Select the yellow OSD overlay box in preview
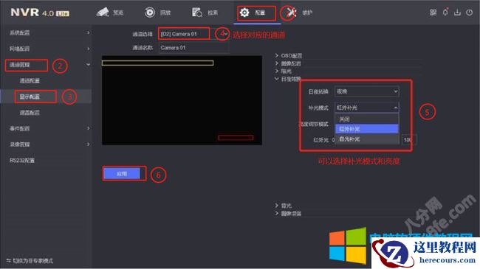This screenshot has width=480, height=269. click(157, 63)
